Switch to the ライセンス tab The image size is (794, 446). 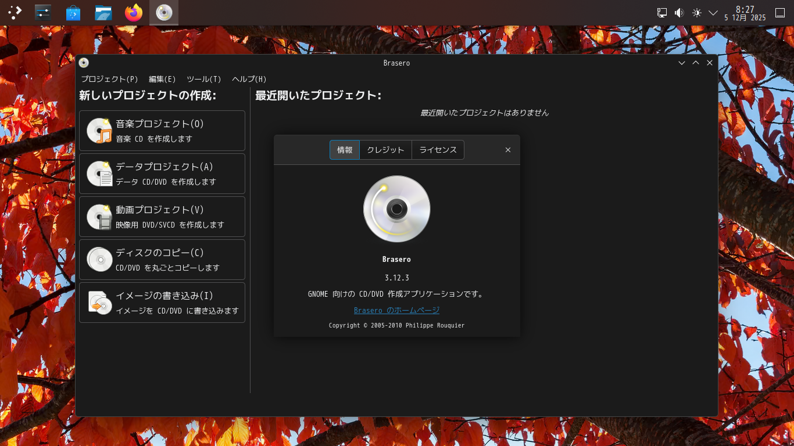pos(438,150)
